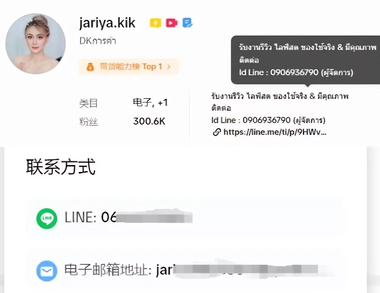380x293 pixels.
Task: Click the 300.6K followers count
Action: 149,121
